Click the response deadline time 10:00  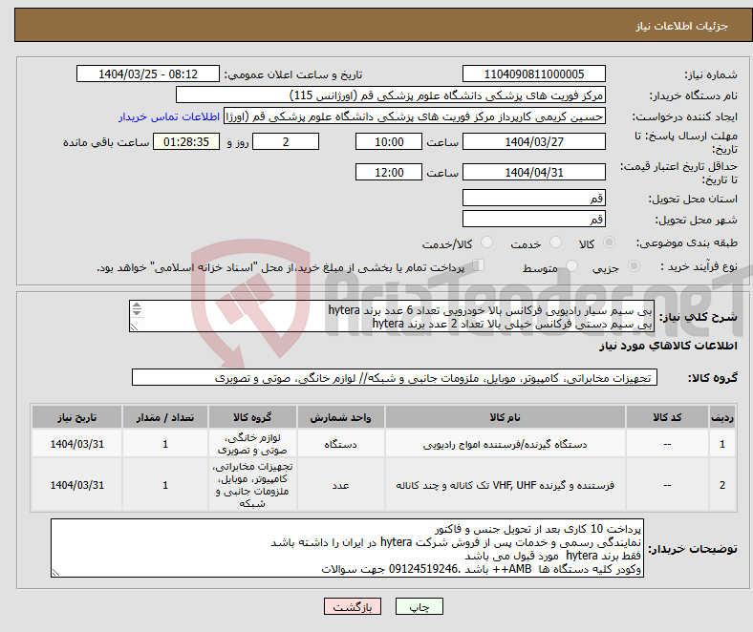coord(389,141)
